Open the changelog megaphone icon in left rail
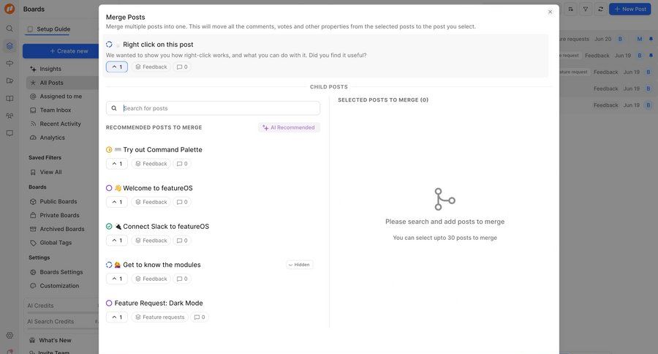 pyautogui.click(x=10, y=80)
